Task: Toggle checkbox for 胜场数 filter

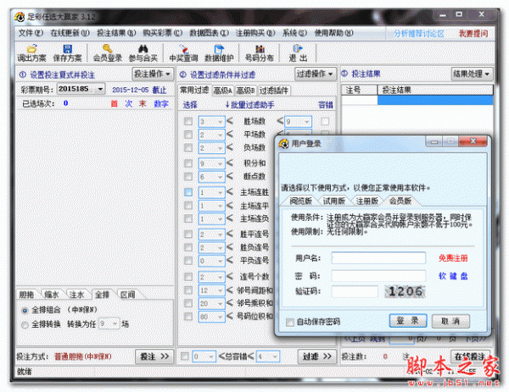Action: [x=188, y=121]
